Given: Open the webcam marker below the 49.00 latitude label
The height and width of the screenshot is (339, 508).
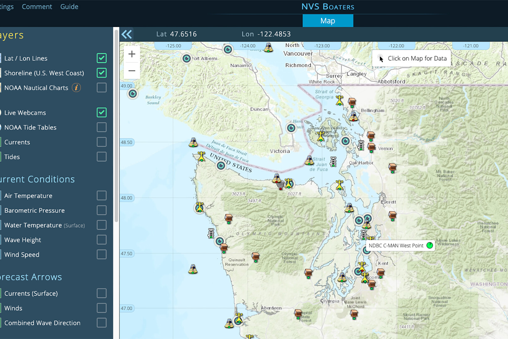Looking at the screenshot, I should 133,94.
